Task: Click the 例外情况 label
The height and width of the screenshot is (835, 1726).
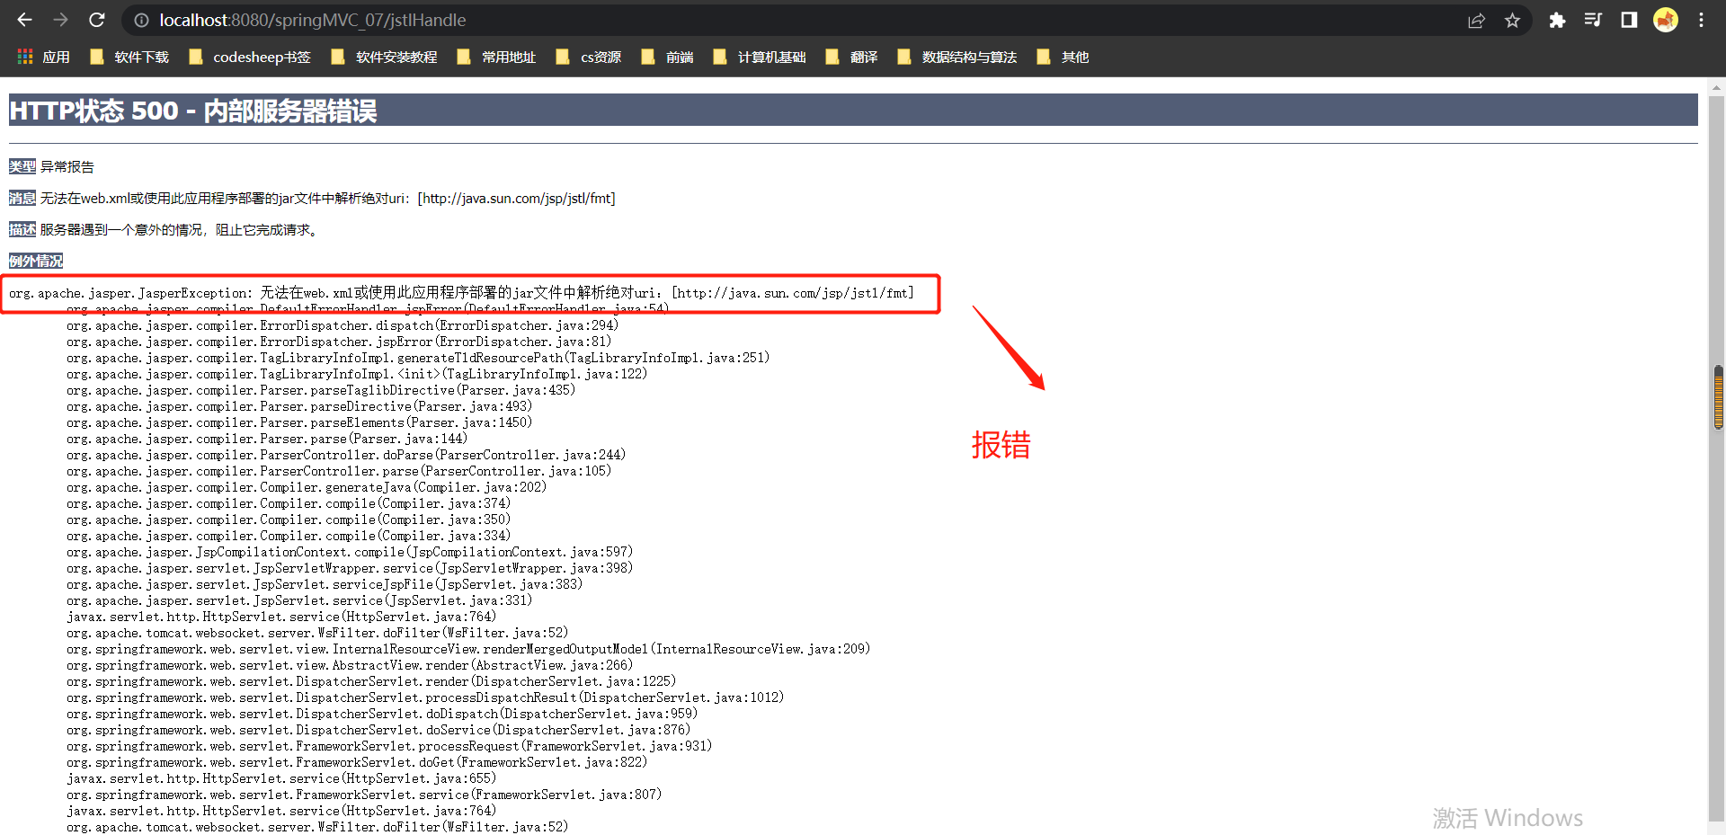Action: pyautogui.click(x=36, y=261)
